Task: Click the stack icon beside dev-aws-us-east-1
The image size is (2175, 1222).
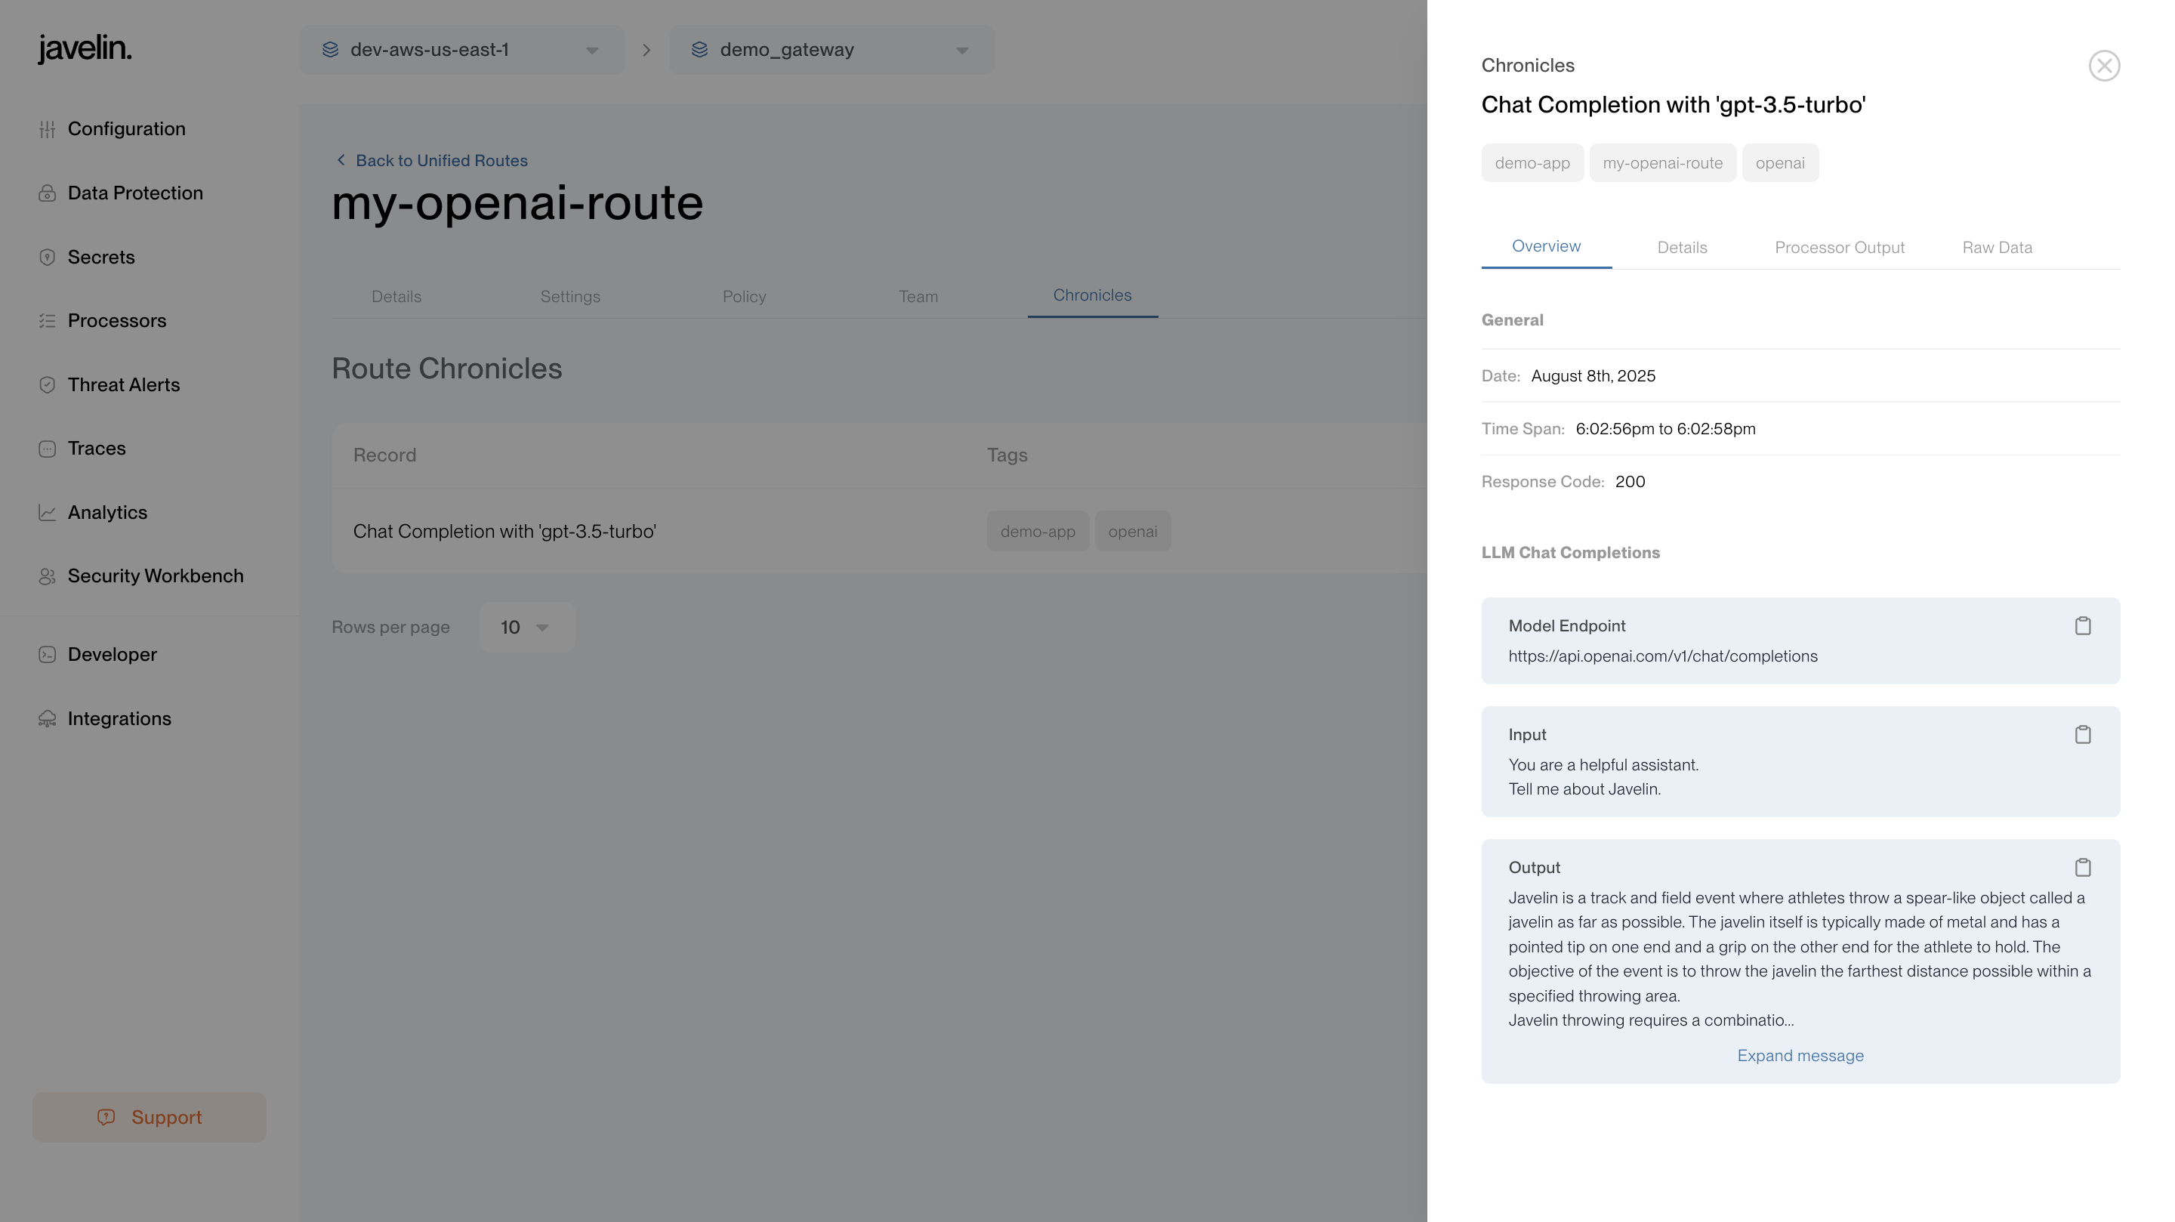Action: coord(330,50)
